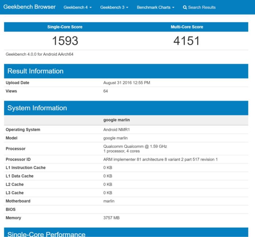Screen dimensions: 255x237
Task: Select the L3 Cache 0 KB value
Action: click(x=108, y=193)
